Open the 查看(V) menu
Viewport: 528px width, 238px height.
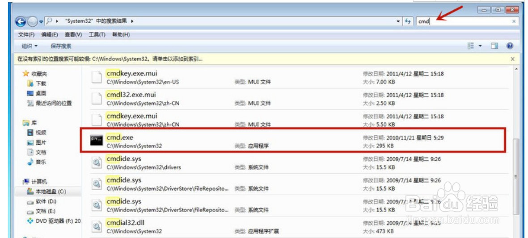73,35
